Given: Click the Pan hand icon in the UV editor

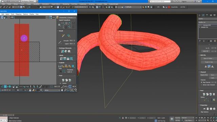Looking at the screenshot, I should (x=62, y=90).
